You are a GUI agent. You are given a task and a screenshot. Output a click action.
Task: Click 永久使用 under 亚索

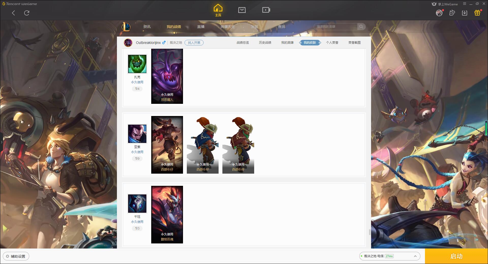pyautogui.click(x=137, y=152)
